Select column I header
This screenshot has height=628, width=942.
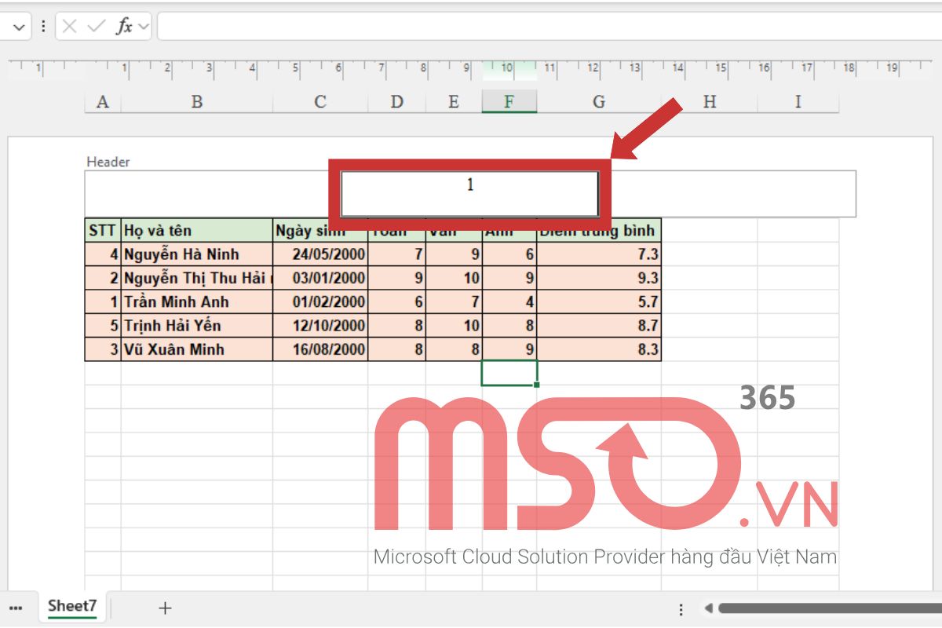[798, 101]
